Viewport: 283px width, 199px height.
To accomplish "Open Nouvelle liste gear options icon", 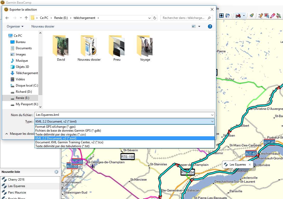I will [x=56, y=172].
